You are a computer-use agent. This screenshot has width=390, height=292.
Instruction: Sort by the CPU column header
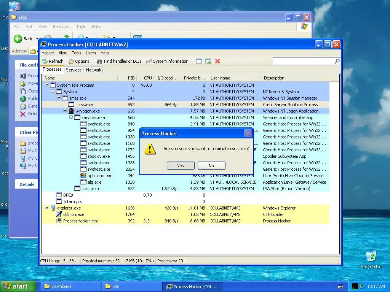coord(145,78)
